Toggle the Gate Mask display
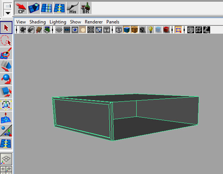The height and width of the screenshot is (174, 223). tap(83, 30)
